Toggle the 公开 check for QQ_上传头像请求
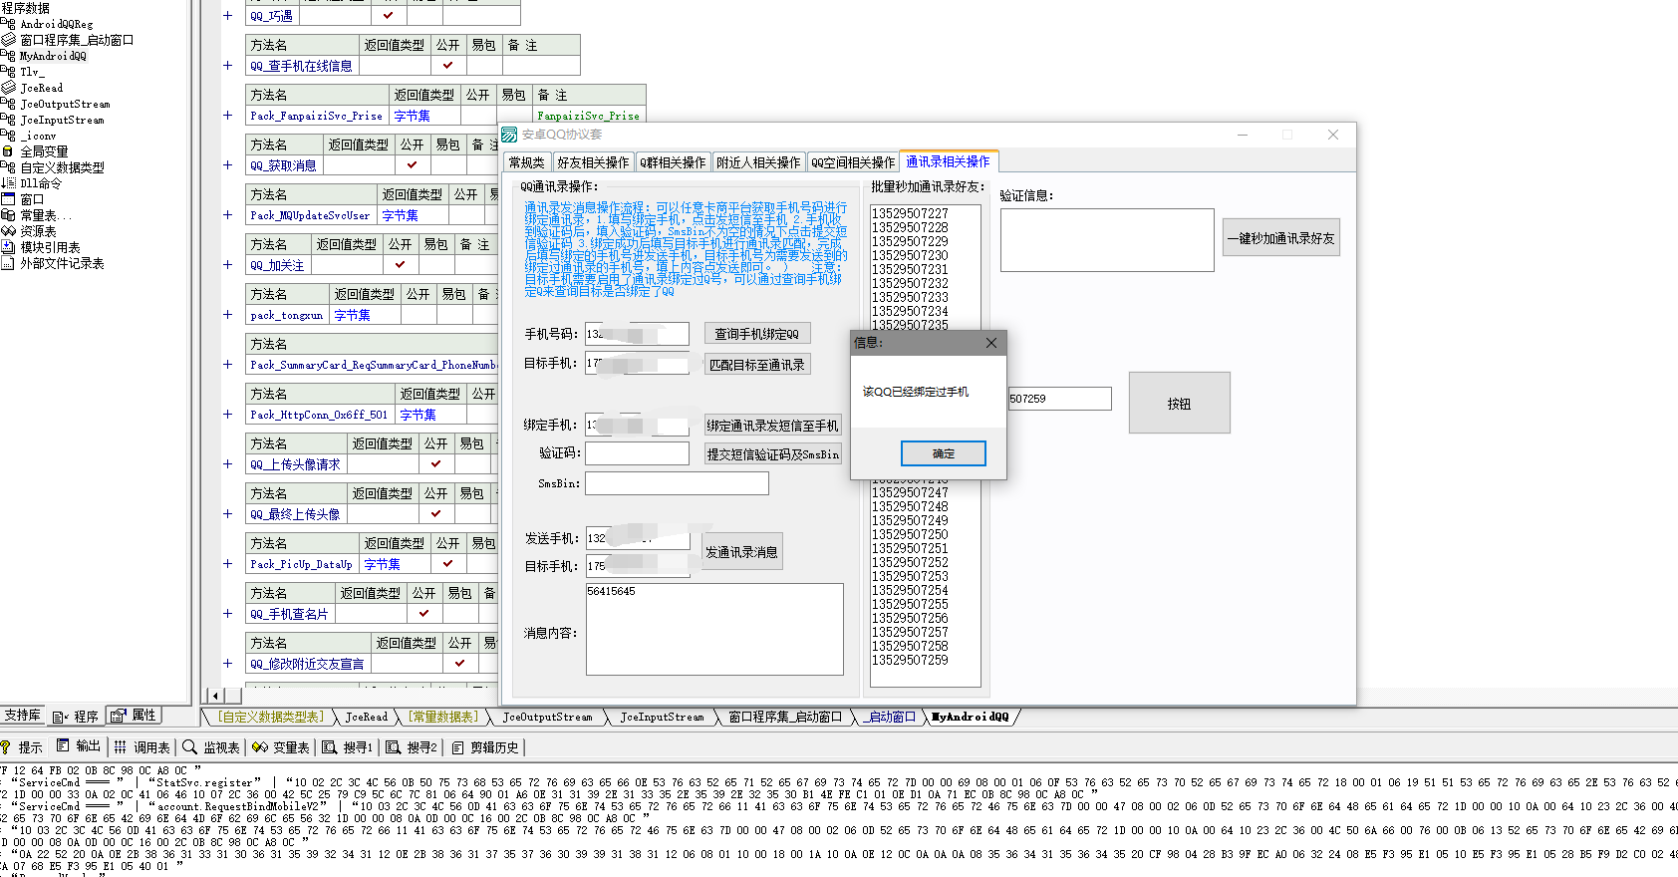1678x877 pixels. point(435,463)
